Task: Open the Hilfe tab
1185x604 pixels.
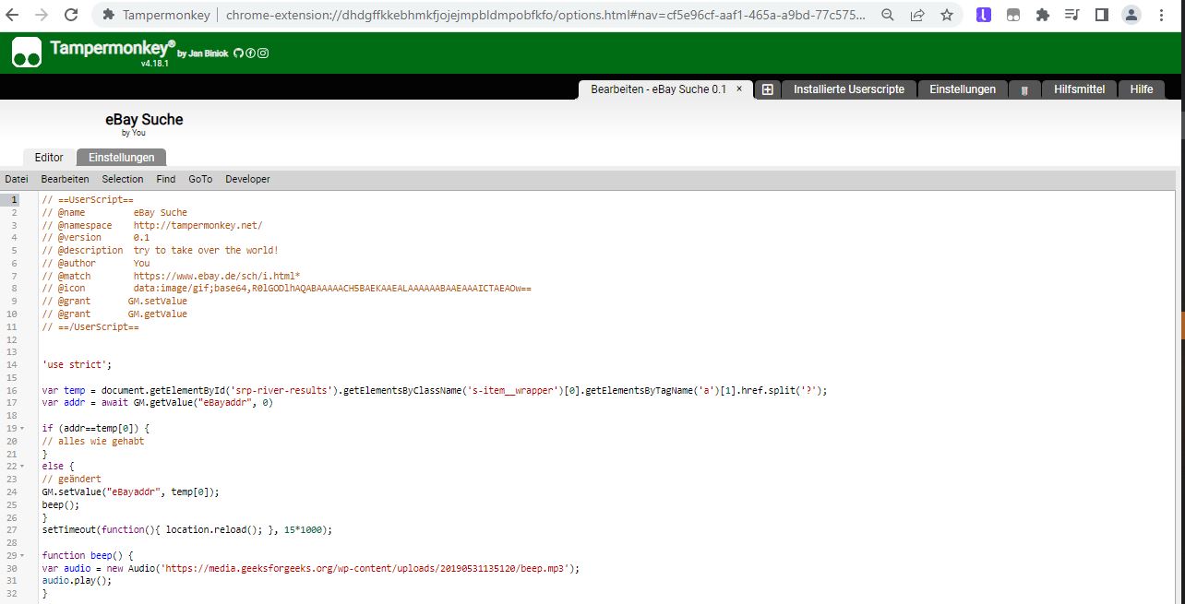Action: 1142,89
